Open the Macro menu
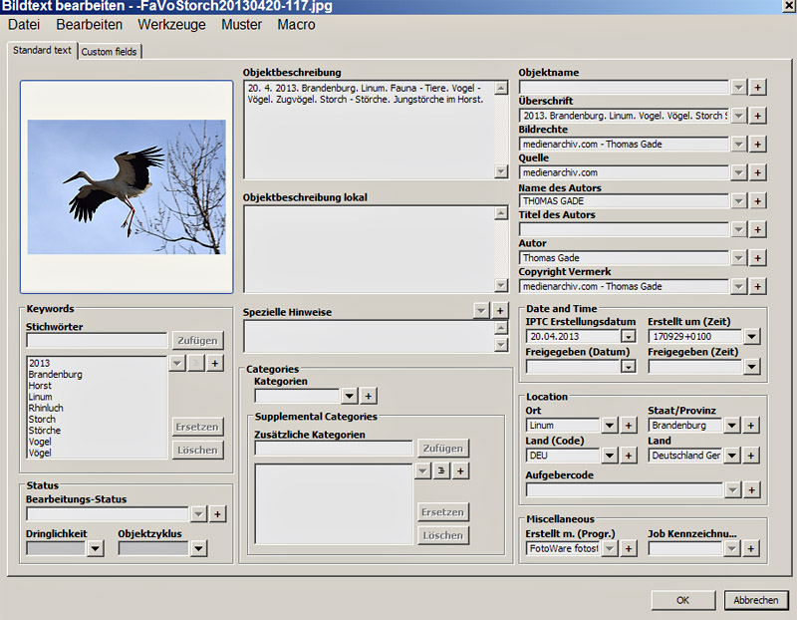The image size is (797, 620). (296, 25)
